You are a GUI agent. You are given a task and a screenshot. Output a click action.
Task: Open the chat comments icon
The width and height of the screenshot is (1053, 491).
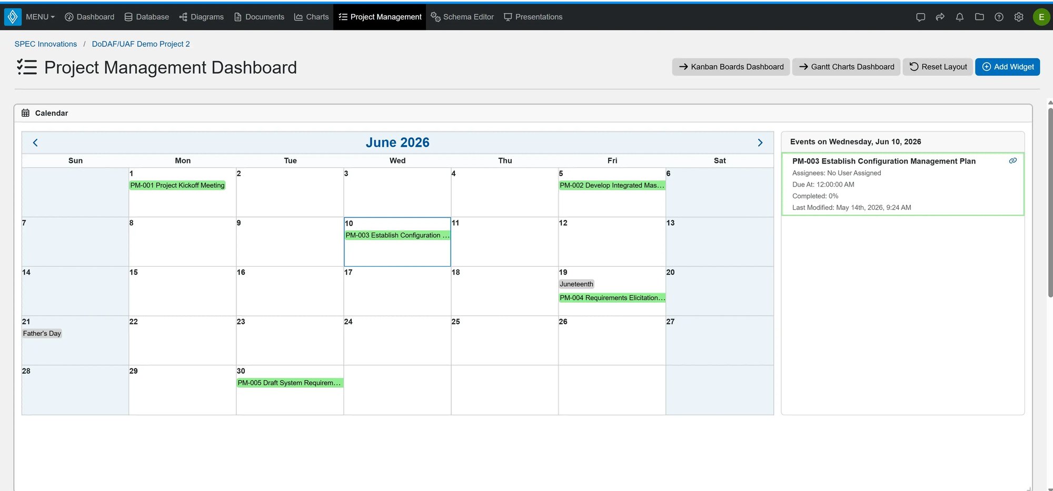point(920,17)
